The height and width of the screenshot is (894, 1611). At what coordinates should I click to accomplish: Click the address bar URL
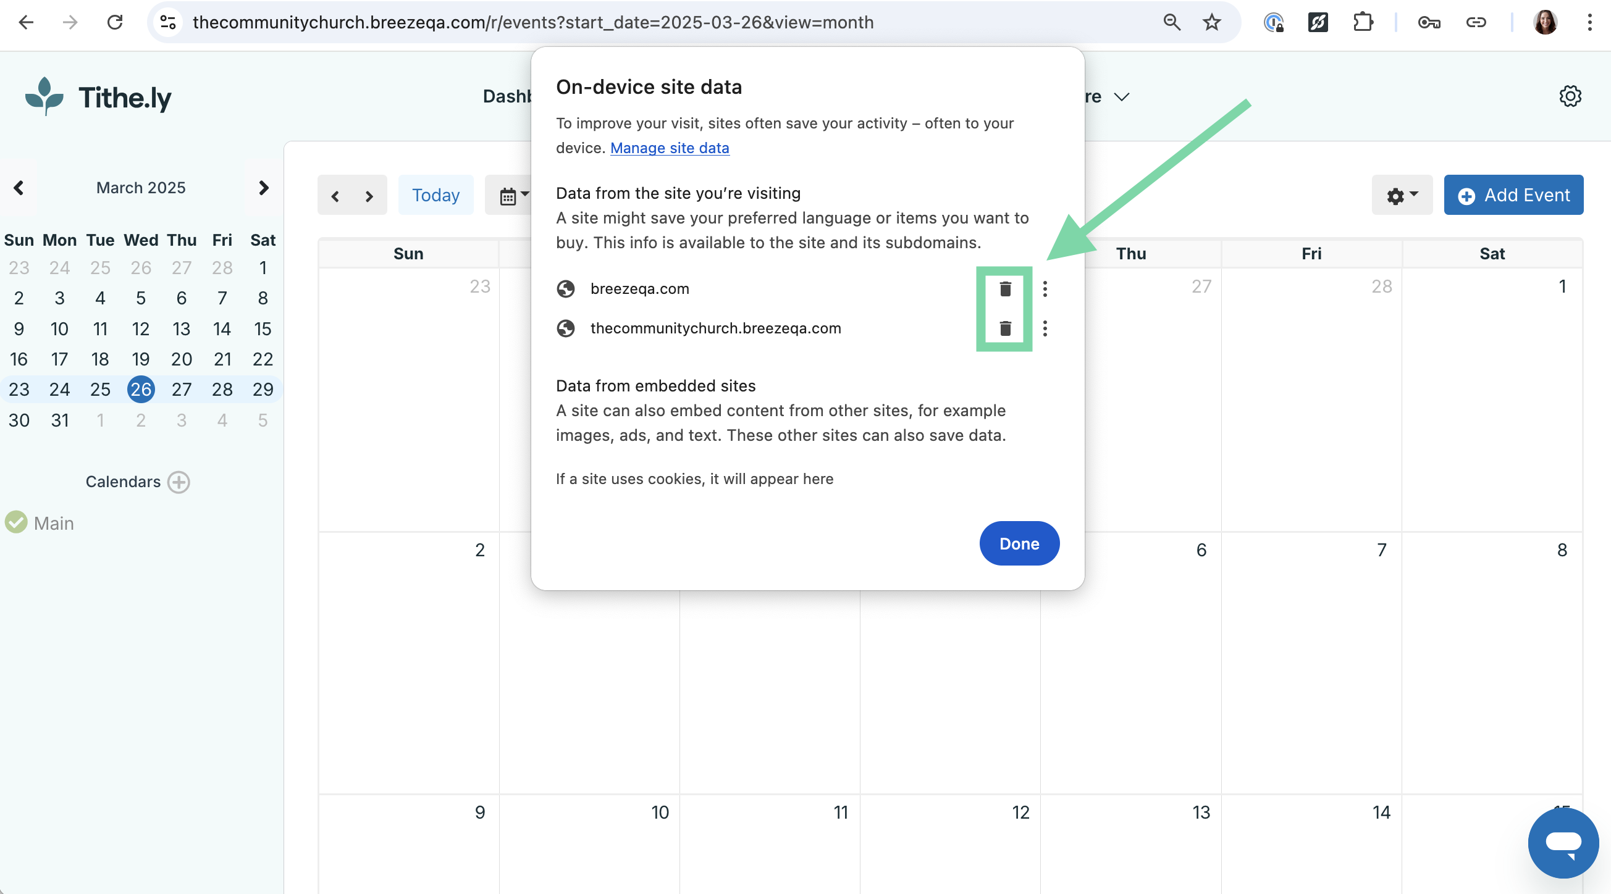click(x=533, y=22)
